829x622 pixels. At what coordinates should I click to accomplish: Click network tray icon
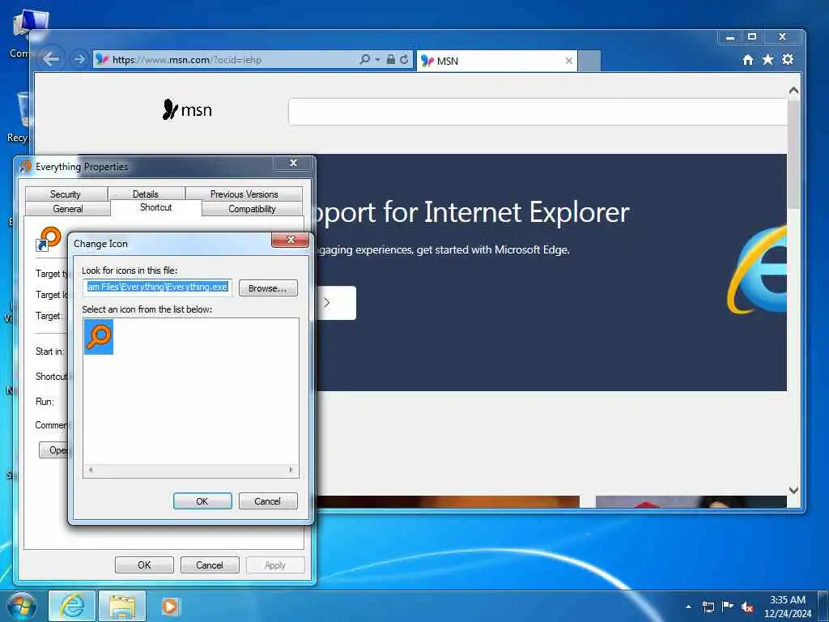click(708, 607)
